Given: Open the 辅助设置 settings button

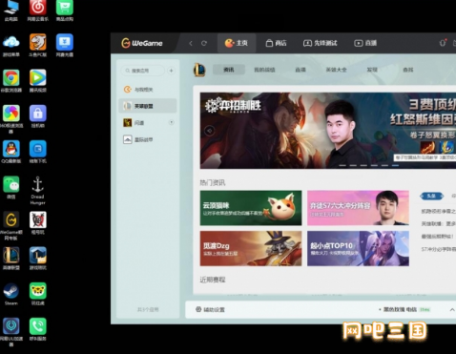Looking at the screenshot, I should [x=210, y=309].
